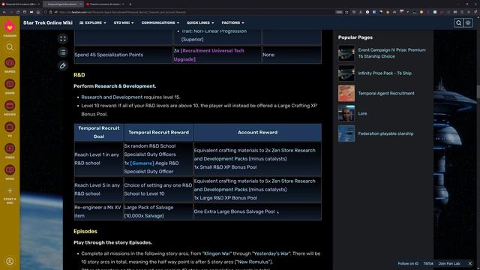
Task: Click the Event Campaign IV Prize thumbnail
Action: tap(346, 53)
